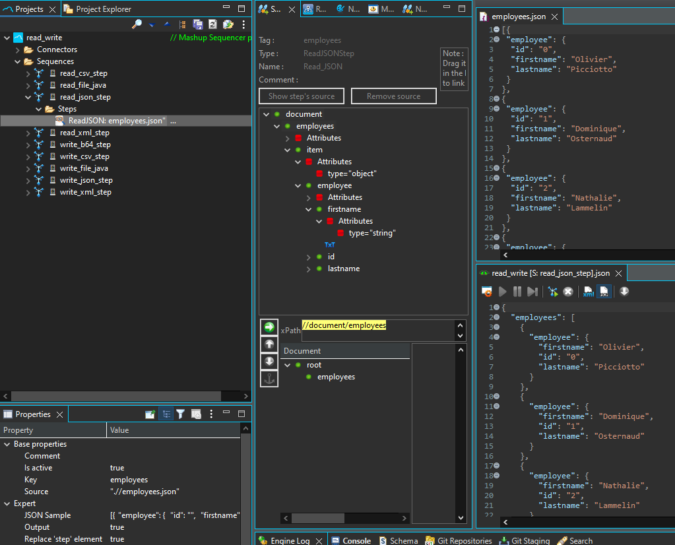Open the search magnifier in Project Explorer toolbar
This screenshot has height=545, width=675.
coord(138,24)
